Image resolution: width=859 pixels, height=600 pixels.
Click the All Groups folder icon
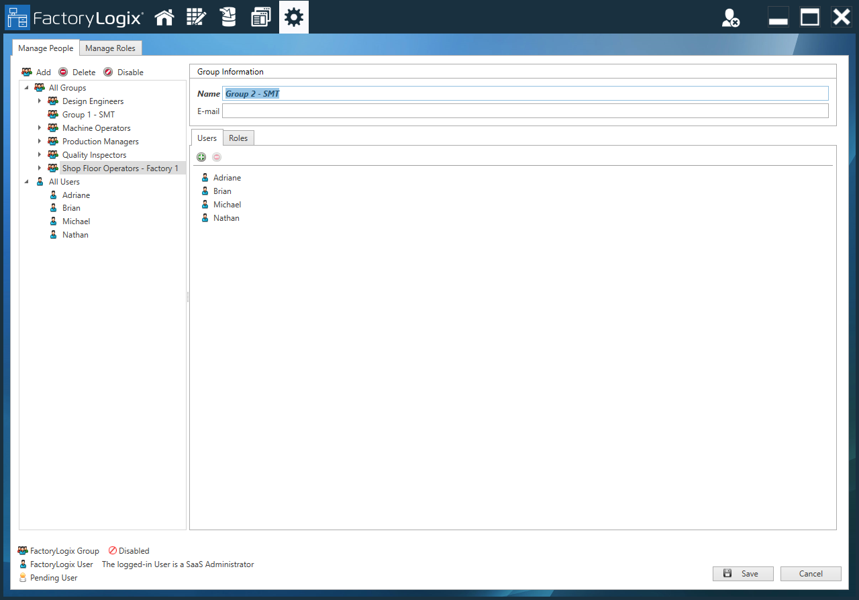tap(40, 88)
